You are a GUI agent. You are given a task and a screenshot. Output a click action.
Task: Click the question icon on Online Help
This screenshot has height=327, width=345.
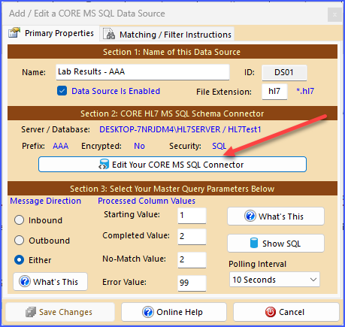pyautogui.click(x=148, y=312)
